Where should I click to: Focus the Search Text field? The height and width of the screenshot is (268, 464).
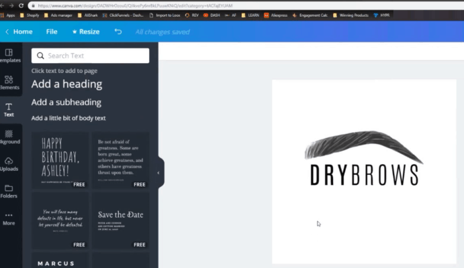[x=90, y=56]
